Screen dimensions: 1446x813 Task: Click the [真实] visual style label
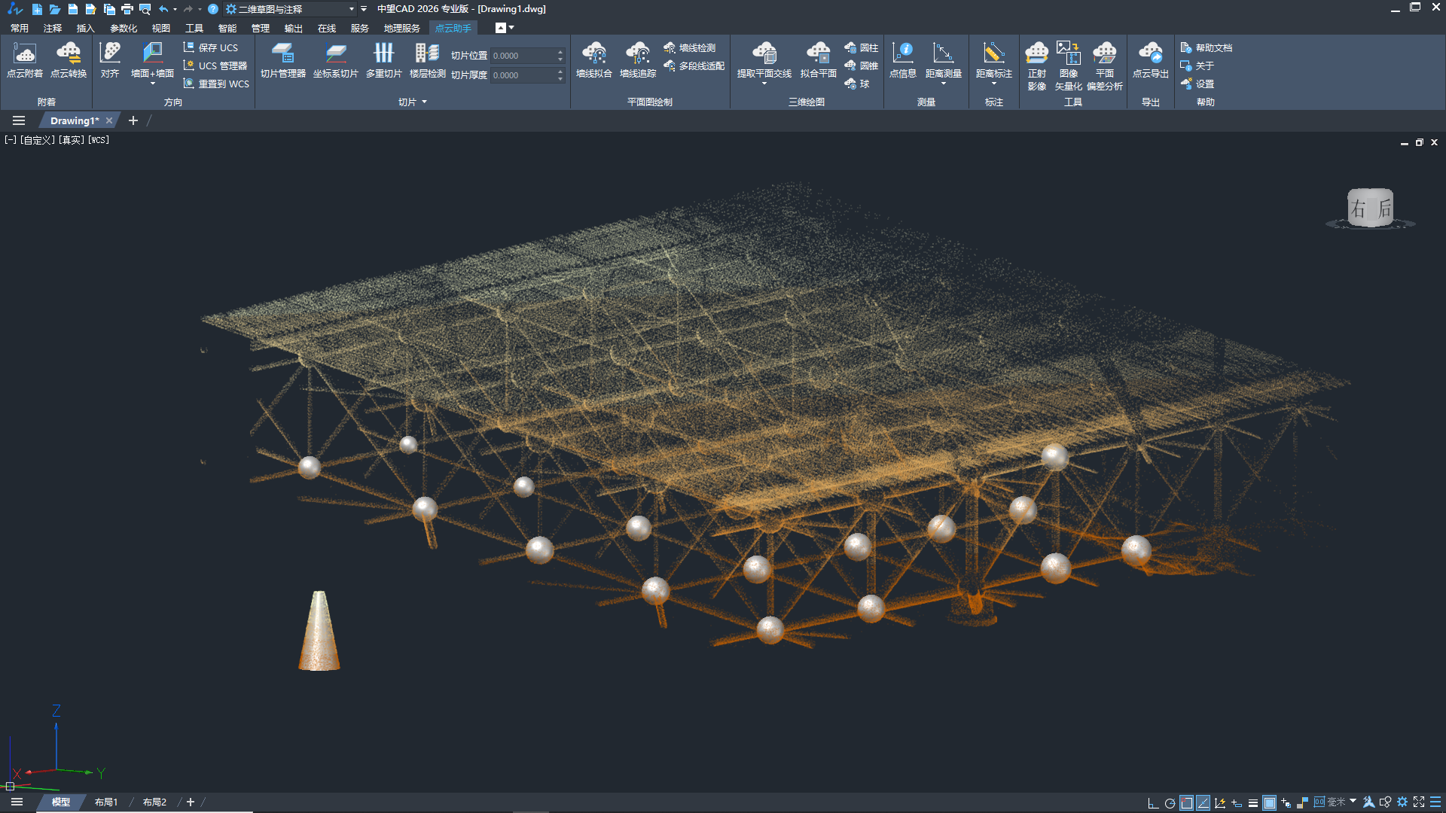coord(72,140)
